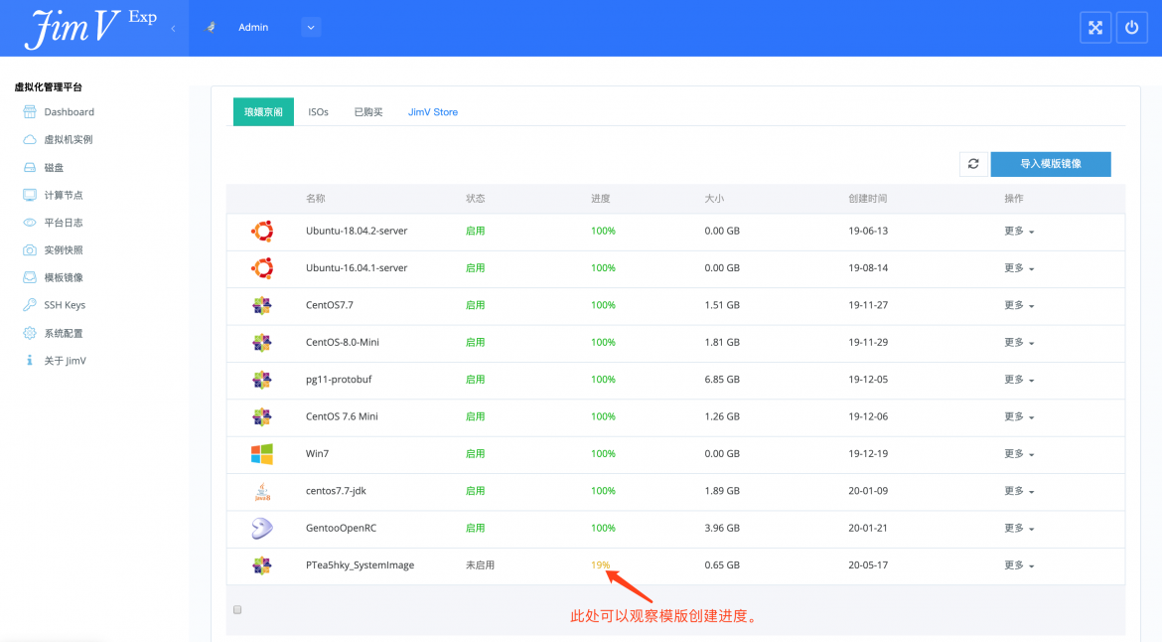Click the centos7.7-jdk Java icon
Screen dimensions: 1162x642
tap(262, 491)
